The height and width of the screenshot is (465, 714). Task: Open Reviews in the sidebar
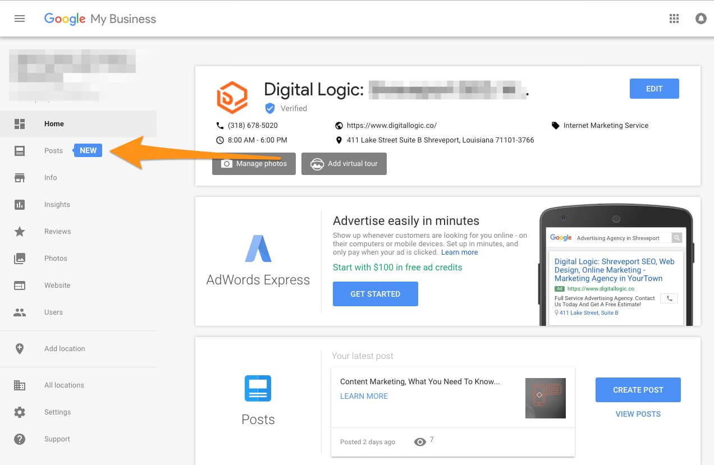78,232
